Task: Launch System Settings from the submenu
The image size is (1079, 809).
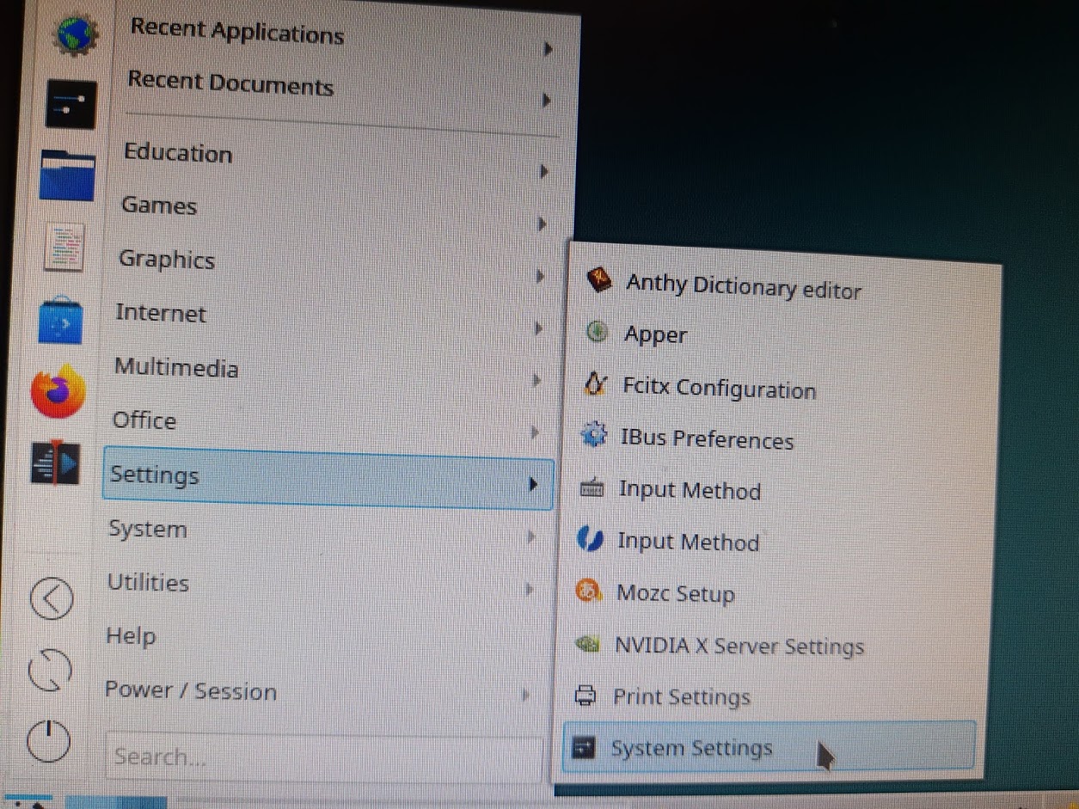Action: [769, 748]
